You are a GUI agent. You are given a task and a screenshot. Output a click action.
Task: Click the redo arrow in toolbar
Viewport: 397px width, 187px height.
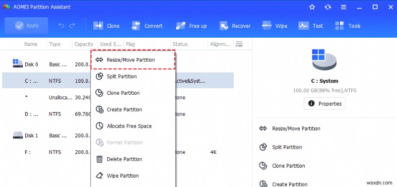pyautogui.click(x=72, y=25)
